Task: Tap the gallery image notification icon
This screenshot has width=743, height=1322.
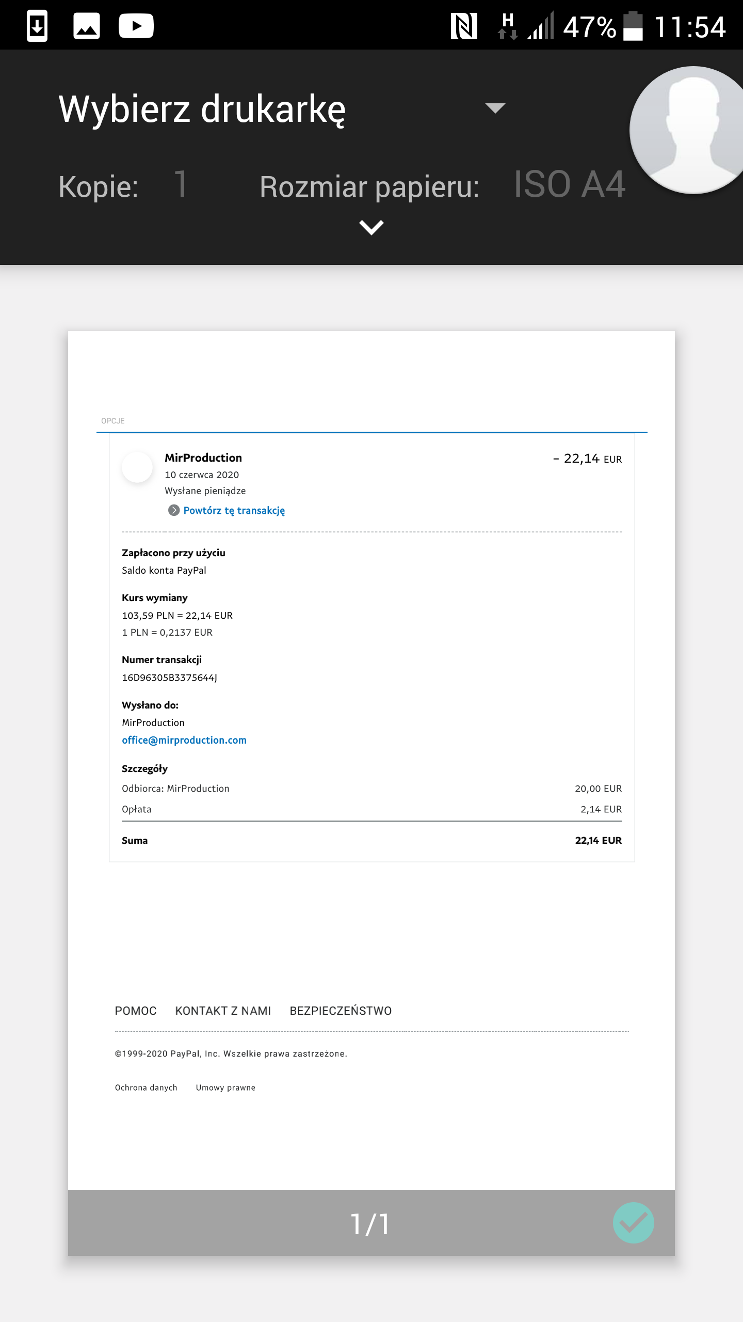Action: (x=86, y=26)
